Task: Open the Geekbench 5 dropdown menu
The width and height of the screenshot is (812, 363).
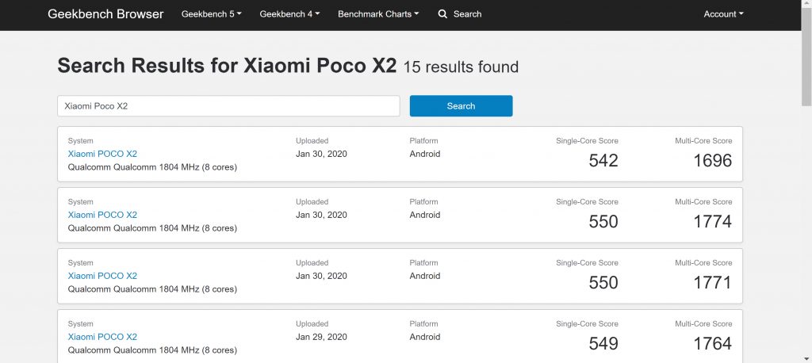Action: click(x=212, y=14)
